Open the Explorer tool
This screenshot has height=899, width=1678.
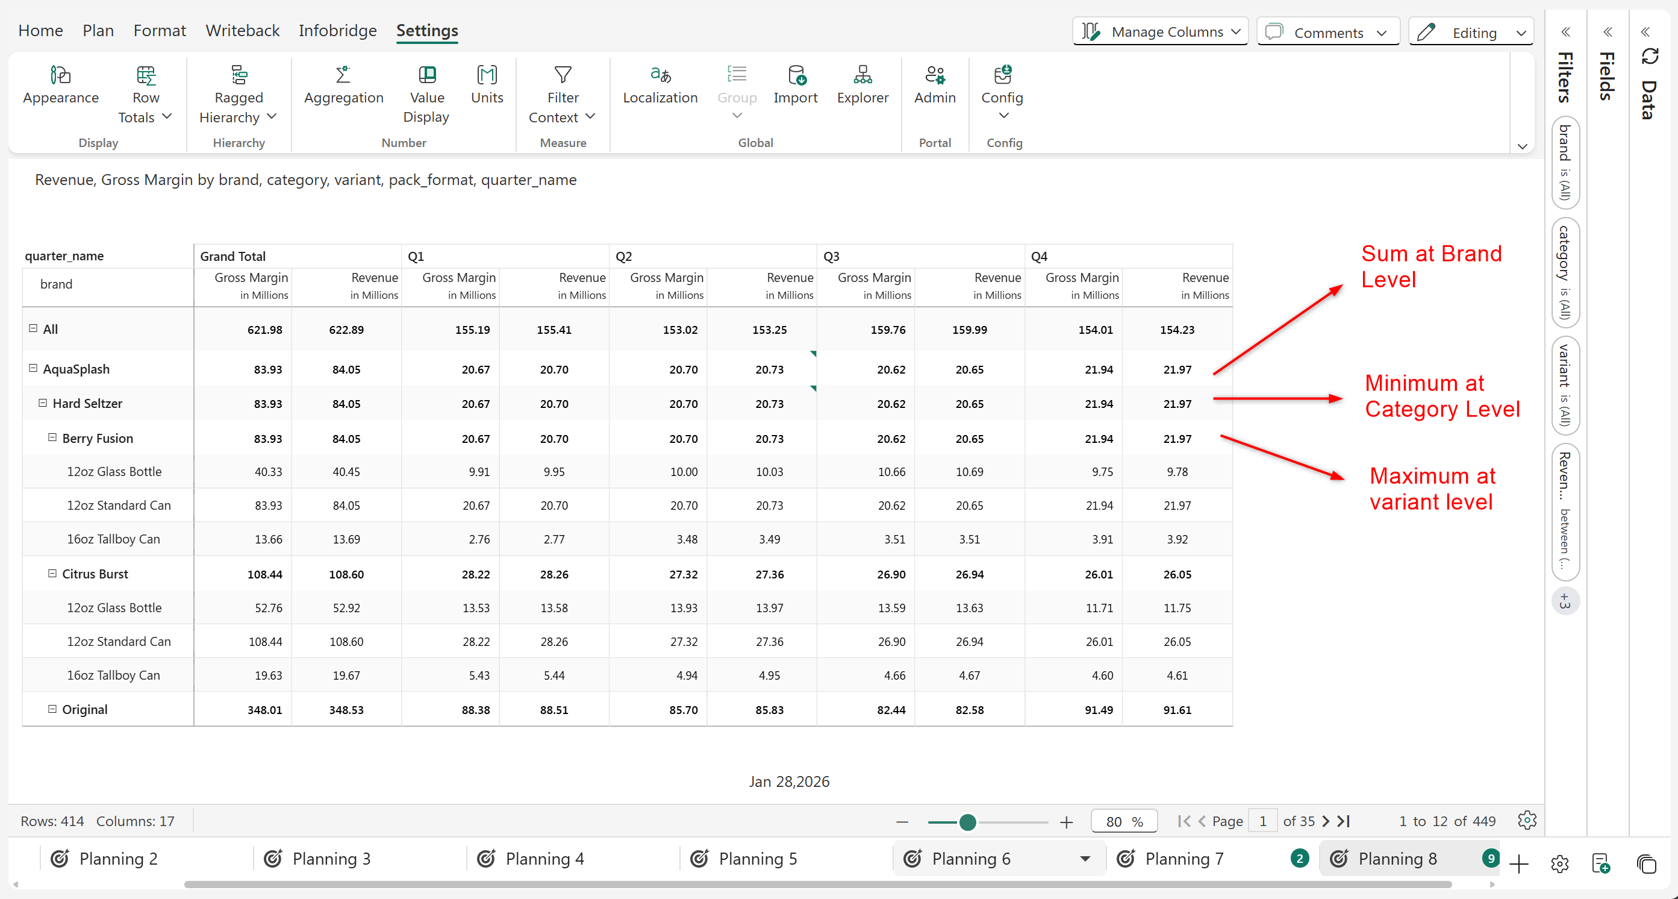[862, 75]
